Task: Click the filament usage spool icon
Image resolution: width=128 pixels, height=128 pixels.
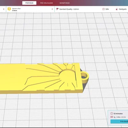Action: coord(112,117)
